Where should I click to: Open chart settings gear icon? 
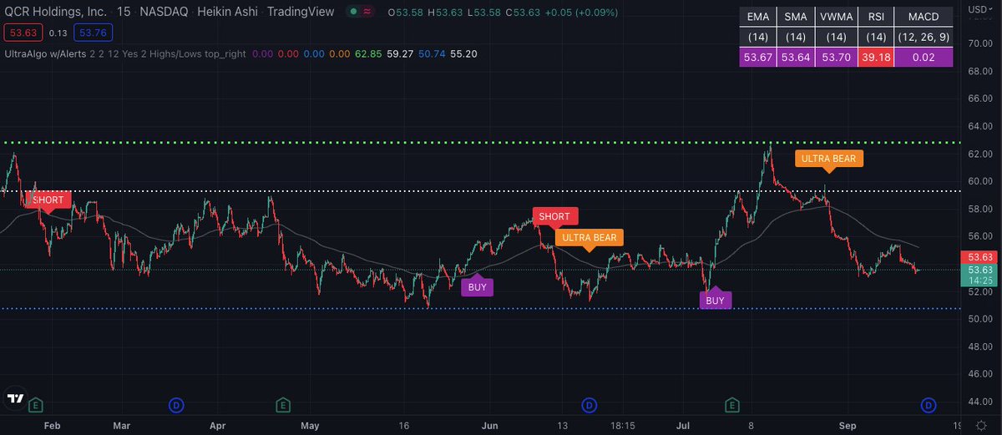(980, 425)
